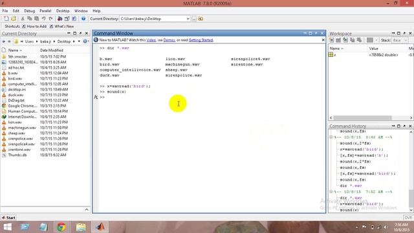Undock the Command Window panel

[x=316, y=33]
